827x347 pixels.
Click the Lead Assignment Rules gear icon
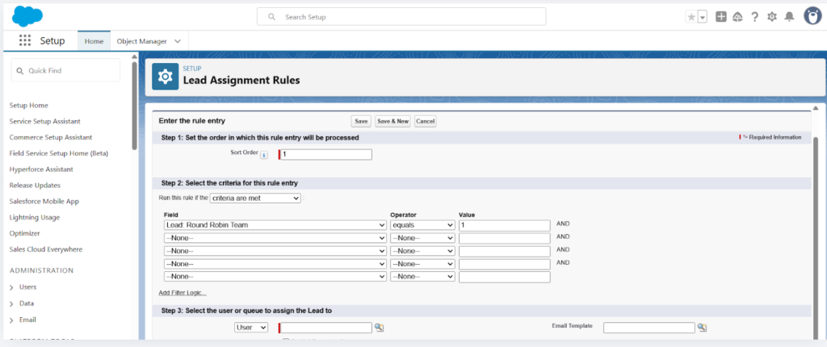(x=165, y=77)
